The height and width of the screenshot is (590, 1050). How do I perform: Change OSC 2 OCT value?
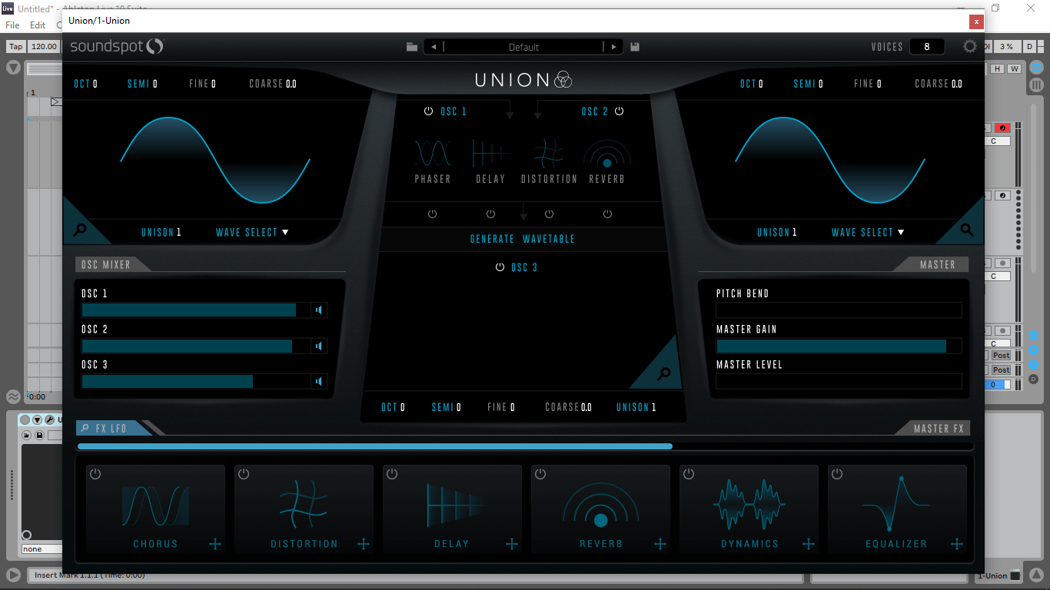point(752,84)
